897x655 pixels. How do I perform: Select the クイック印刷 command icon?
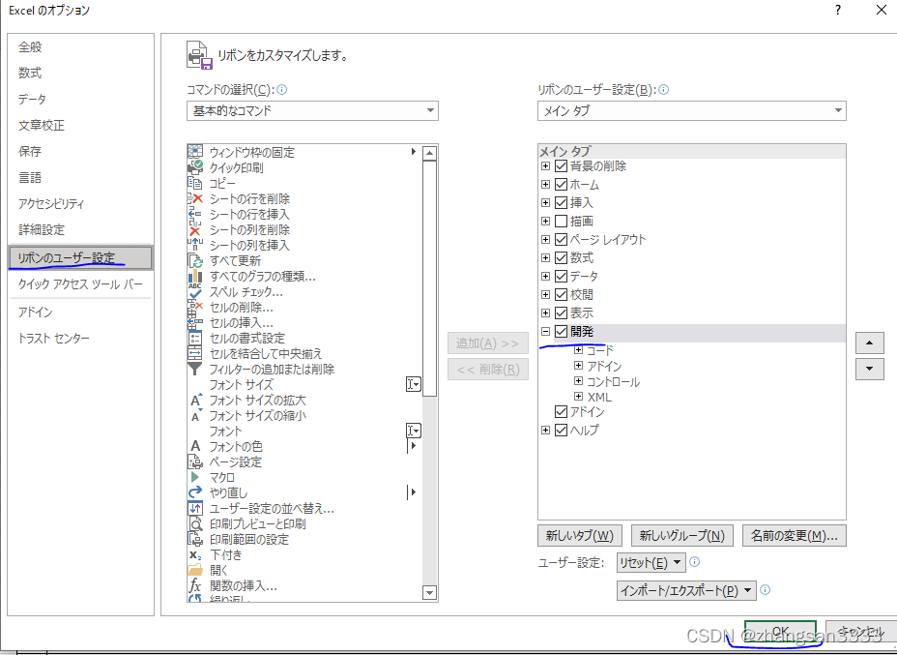tap(195, 167)
